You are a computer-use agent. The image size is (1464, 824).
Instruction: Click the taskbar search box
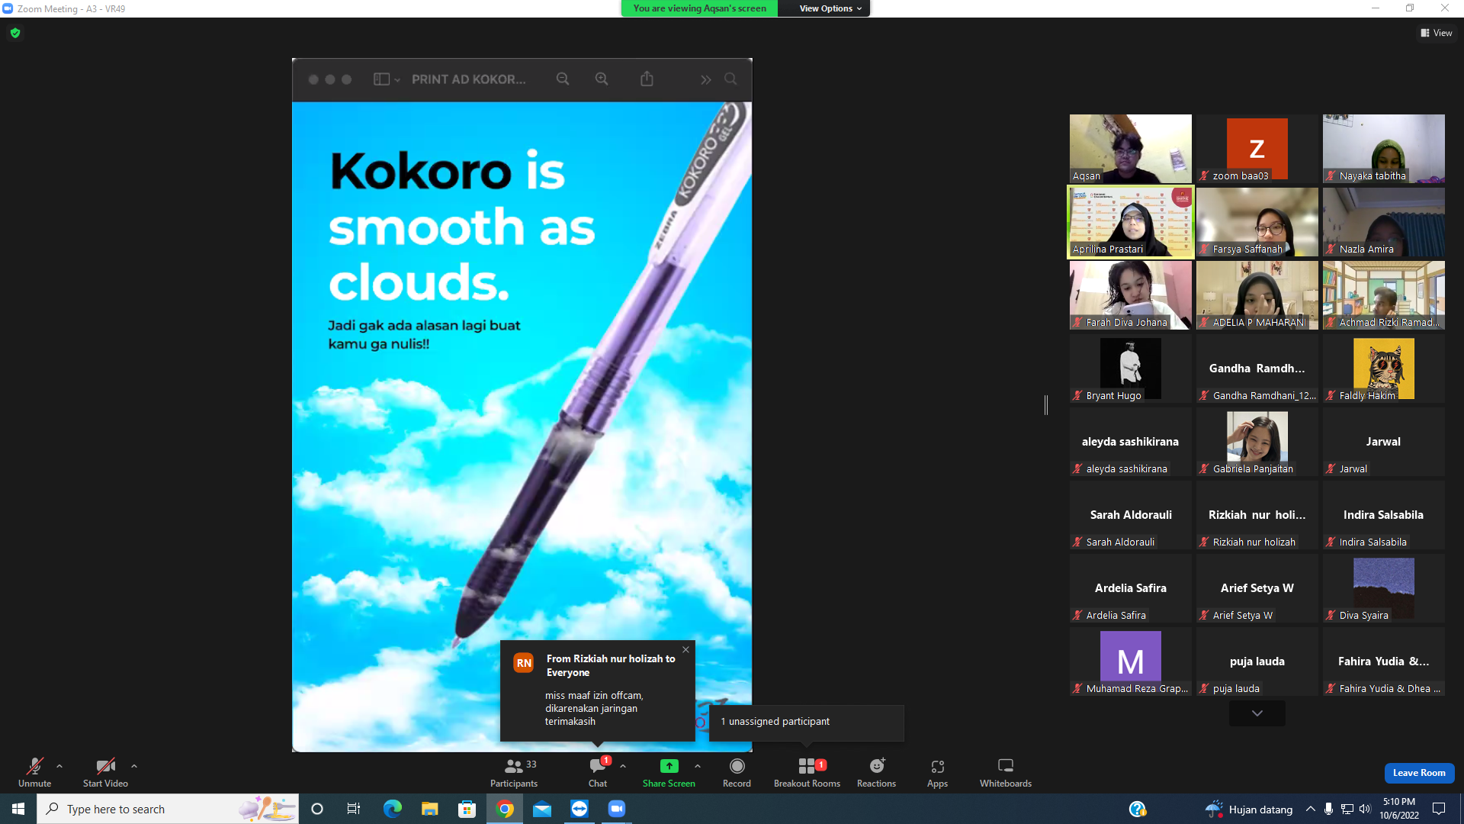pyautogui.click(x=168, y=809)
